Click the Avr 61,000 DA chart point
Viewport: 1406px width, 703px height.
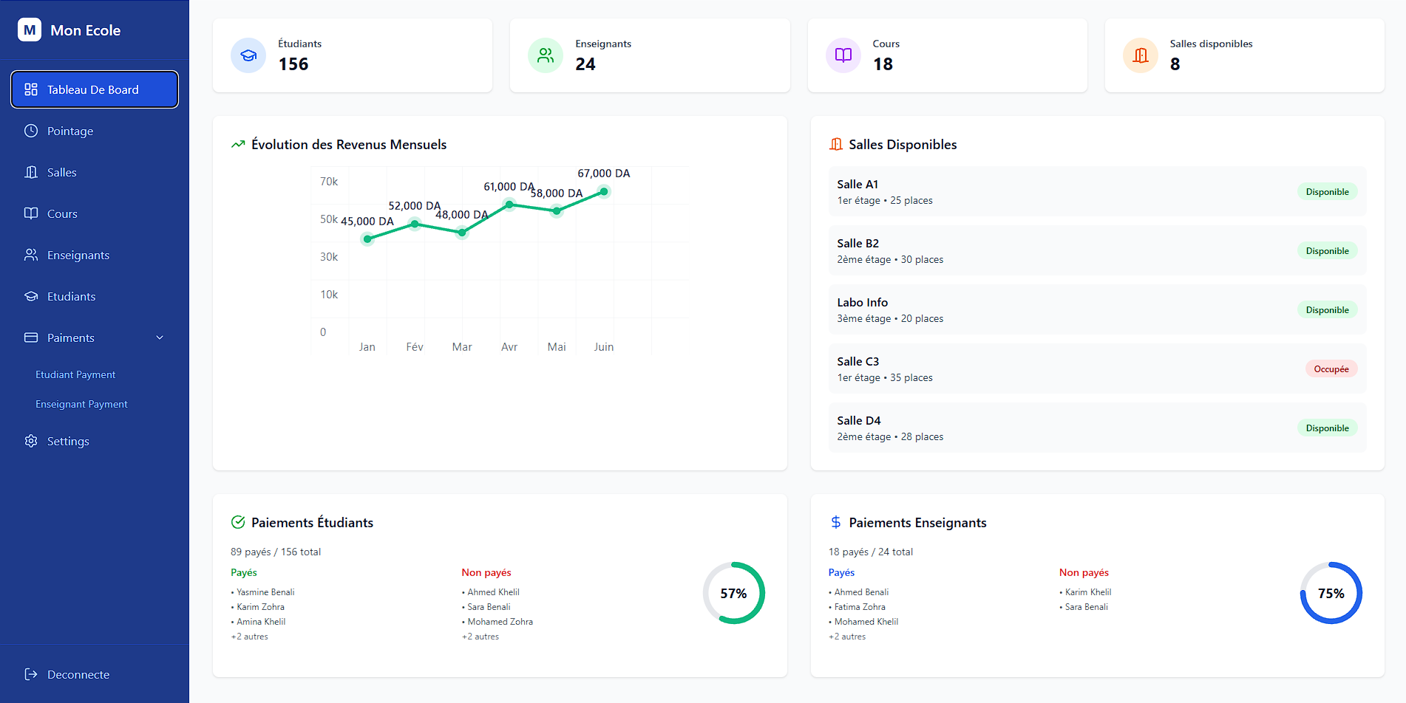pos(509,205)
